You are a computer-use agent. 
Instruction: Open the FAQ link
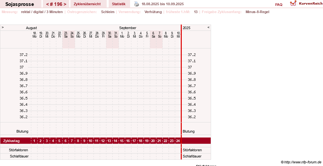click(x=279, y=5)
